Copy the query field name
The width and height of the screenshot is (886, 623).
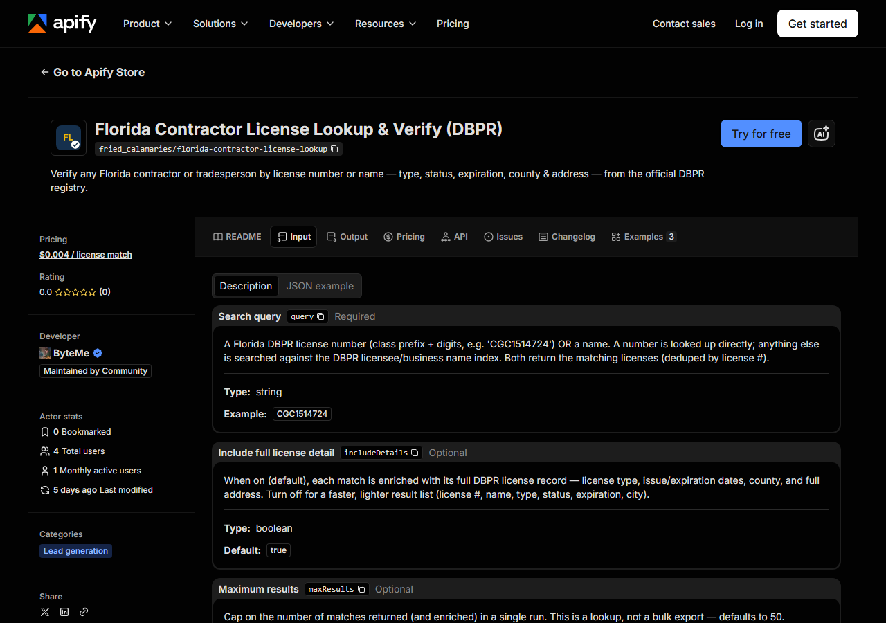320,316
